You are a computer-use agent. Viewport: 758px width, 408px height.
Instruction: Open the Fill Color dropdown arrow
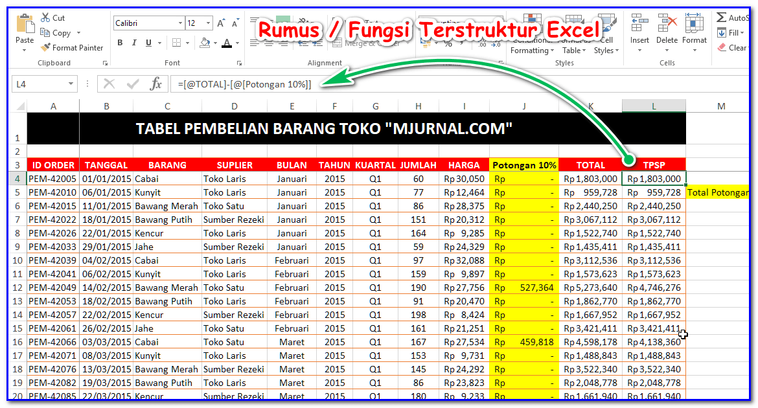216,43
